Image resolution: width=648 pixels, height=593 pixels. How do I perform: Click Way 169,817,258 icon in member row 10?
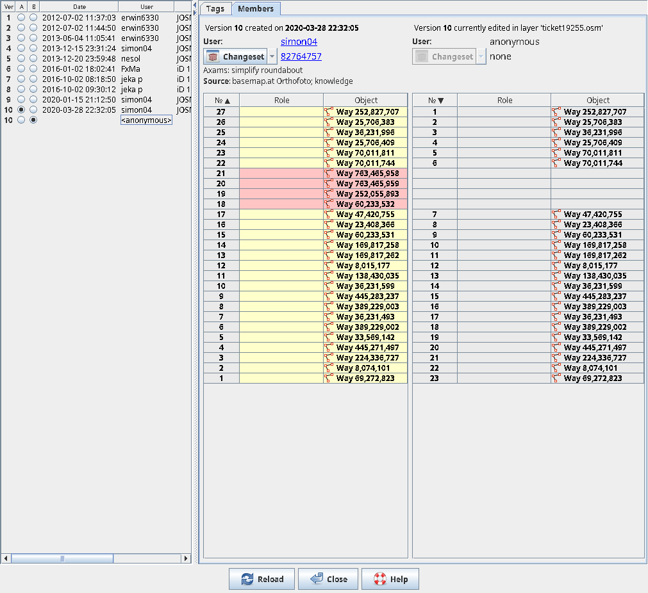557,245
